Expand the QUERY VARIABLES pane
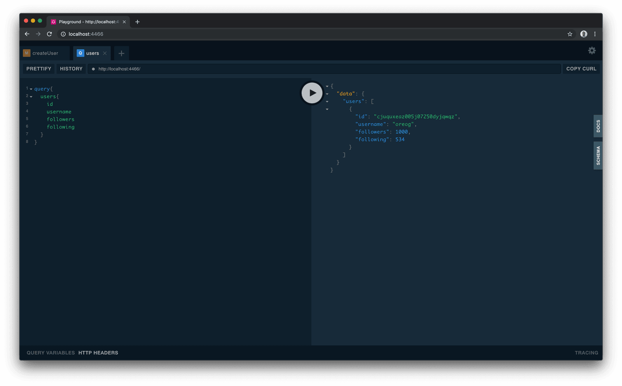 [51, 353]
